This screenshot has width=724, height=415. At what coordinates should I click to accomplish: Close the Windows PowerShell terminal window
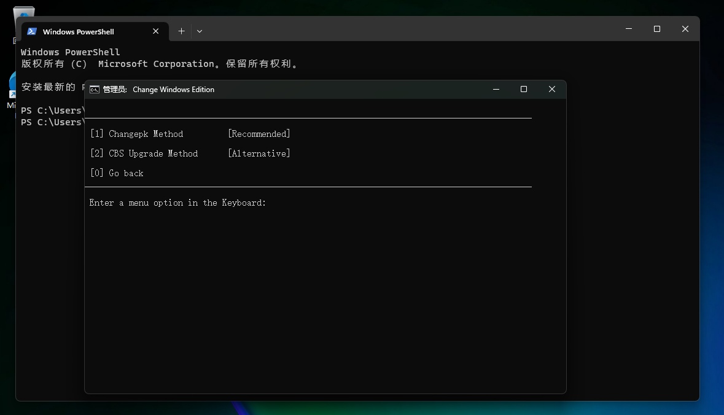(685, 29)
